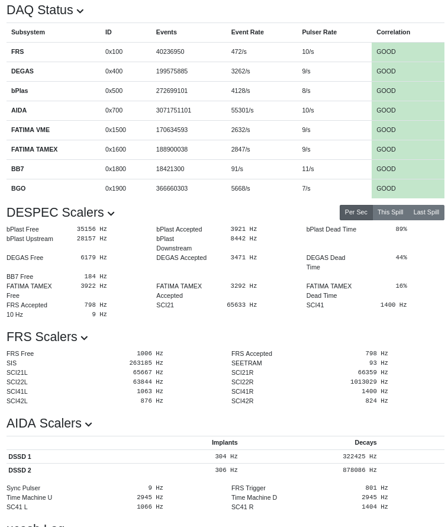Select the Event Rate column header
448x527 pixels.
point(247,33)
